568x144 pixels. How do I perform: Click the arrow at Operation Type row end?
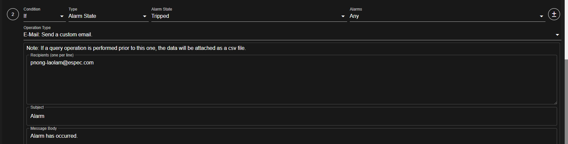pyautogui.click(x=557, y=35)
